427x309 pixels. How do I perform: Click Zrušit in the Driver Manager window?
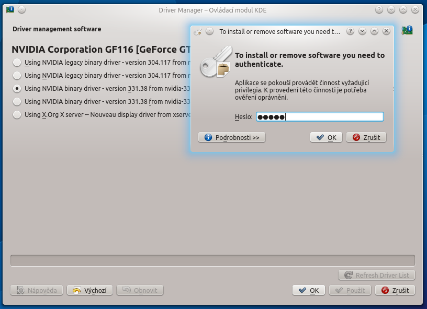[x=395, y=290]
